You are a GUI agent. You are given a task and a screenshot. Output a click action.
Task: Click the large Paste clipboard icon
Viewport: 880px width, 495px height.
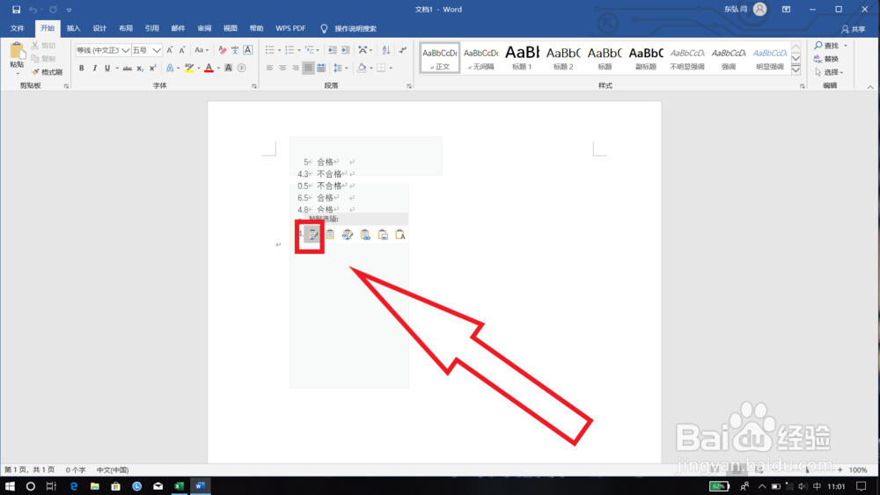pyautogui.click(x=17, y=52)
